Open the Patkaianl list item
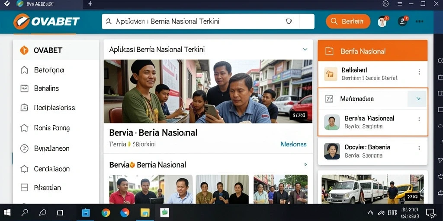Screen dimensions: 443x221 point(372,74)
